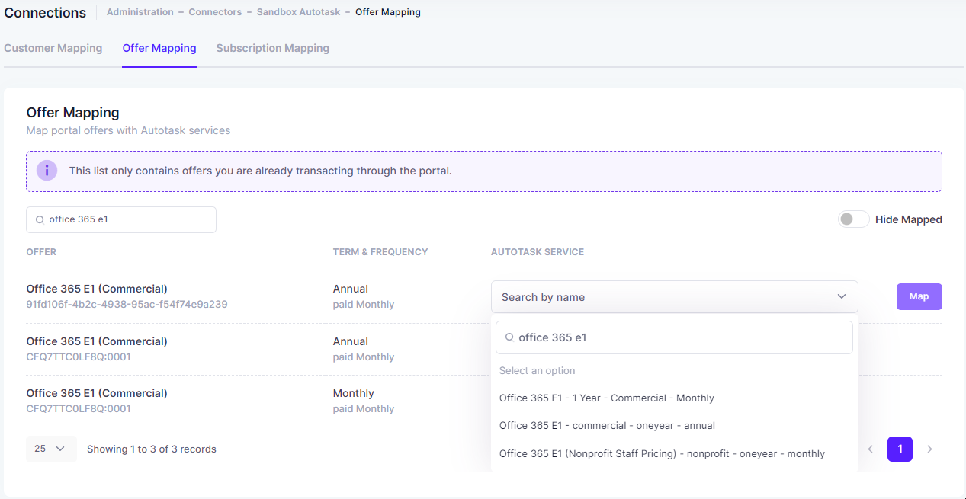
Task: Click the dropdown filter field with office 365 e1
Action: [x=674, y=337]
